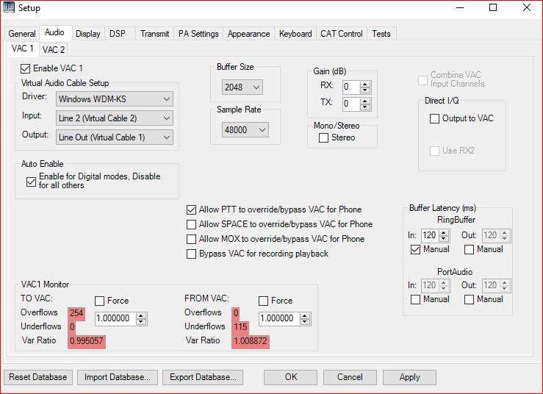Open the VAC 2 sub-tab
The height and width of the screenshot is (394, 543).
pos(53,49)
